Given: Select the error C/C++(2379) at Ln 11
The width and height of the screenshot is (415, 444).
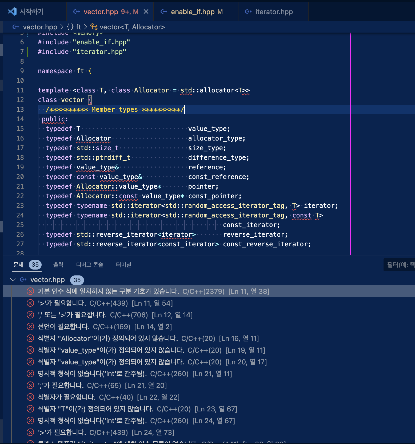Looking at the screenshot, I should point(209,291).
